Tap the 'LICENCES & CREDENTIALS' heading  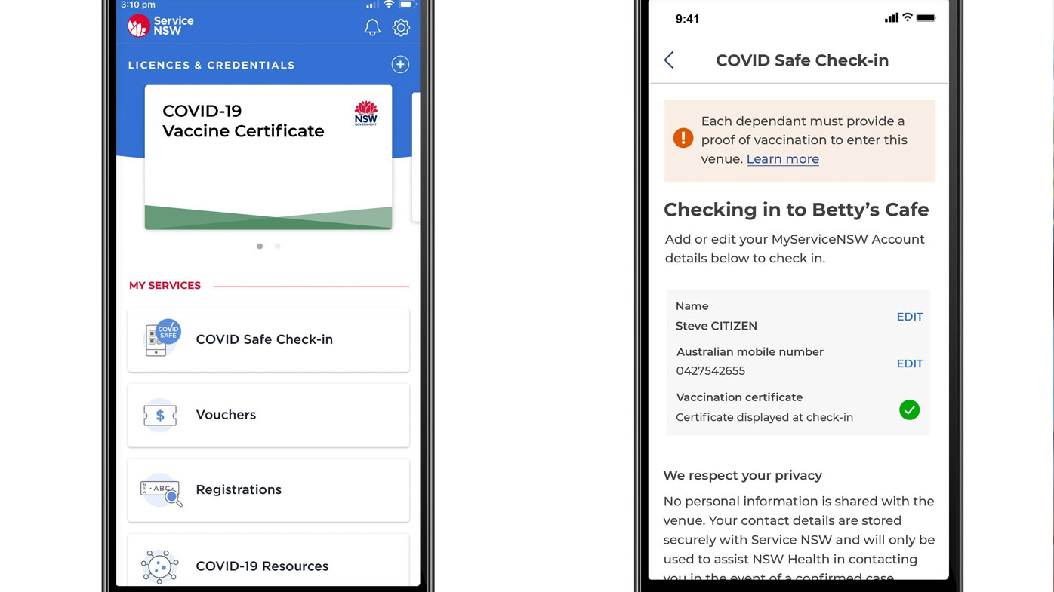[x=211, y=66]
